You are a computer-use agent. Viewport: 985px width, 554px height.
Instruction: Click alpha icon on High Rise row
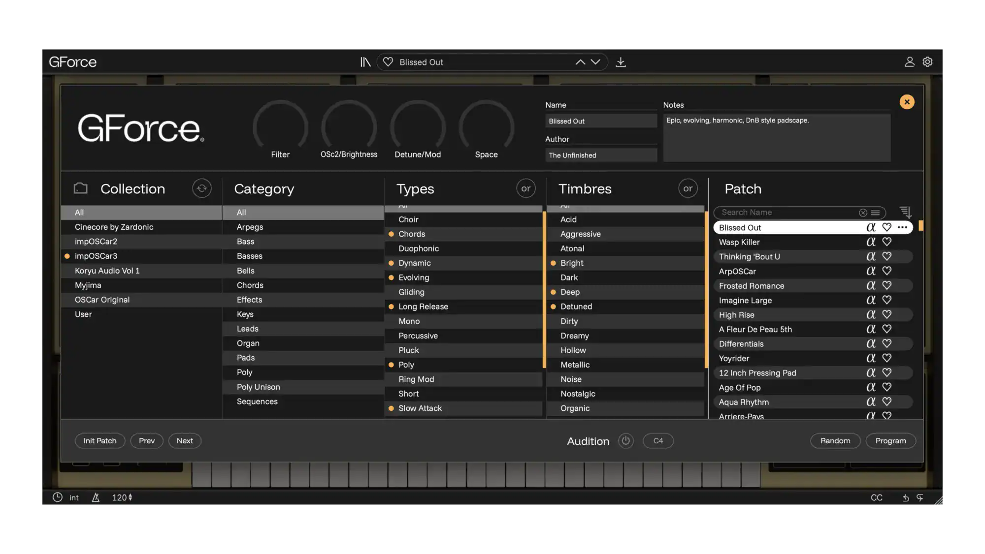click(x=871, y=314)
